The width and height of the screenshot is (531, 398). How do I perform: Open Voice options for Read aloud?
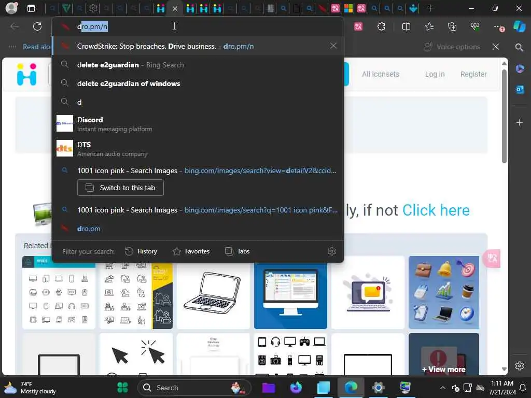(452, 47)
